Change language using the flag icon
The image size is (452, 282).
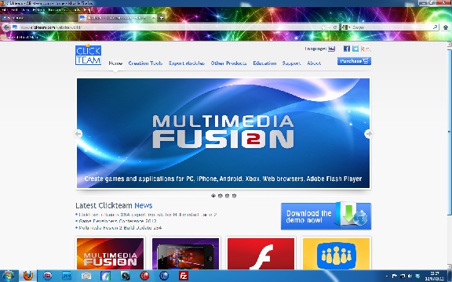click(331, 49)
